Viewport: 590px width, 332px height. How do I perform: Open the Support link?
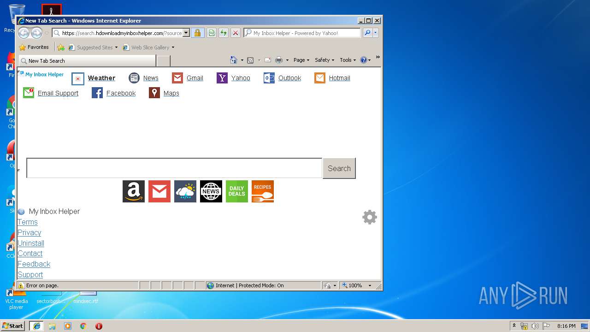click(30, 275)
